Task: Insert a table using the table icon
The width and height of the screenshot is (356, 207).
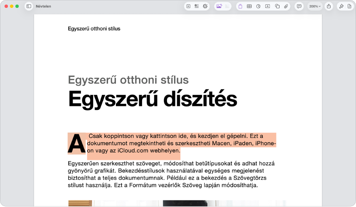Action: coord(249,7)
